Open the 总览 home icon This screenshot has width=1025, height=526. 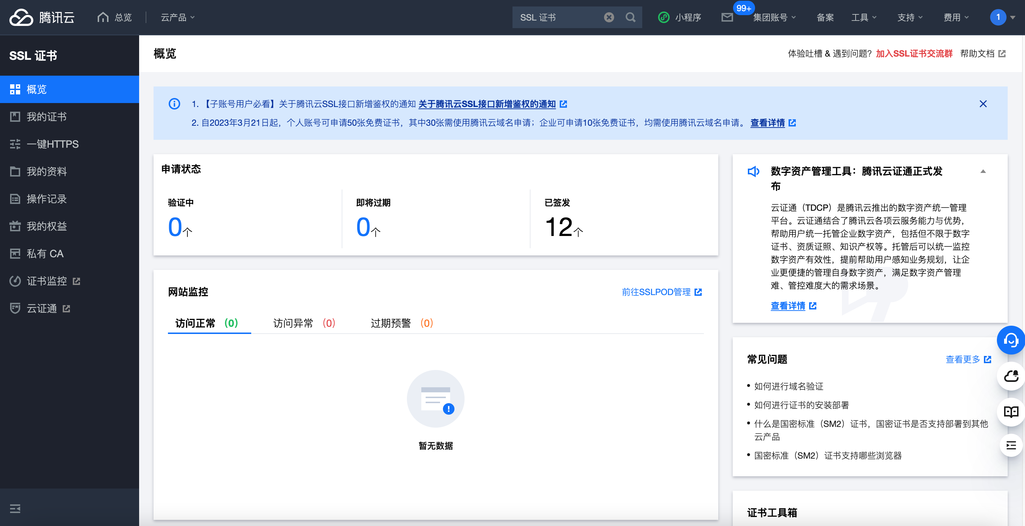(x=103, y=17)
